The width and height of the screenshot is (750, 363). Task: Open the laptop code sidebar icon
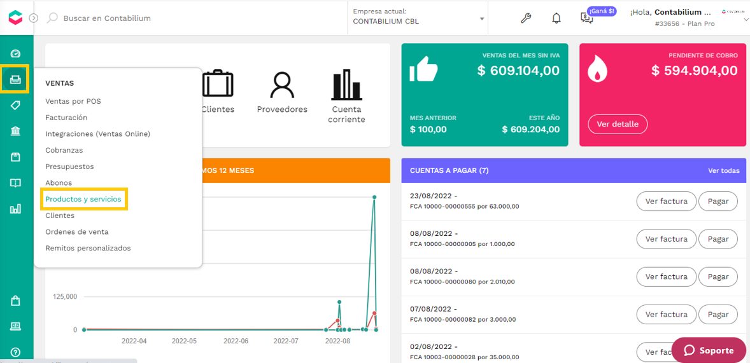[16, 326]
